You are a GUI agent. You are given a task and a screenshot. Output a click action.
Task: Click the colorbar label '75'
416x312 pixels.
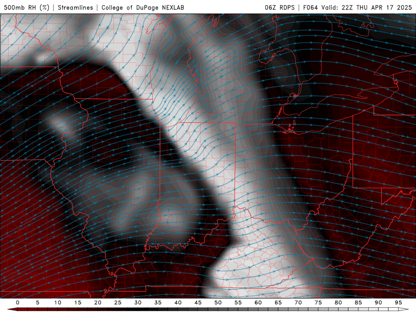[x=318, y=303]
